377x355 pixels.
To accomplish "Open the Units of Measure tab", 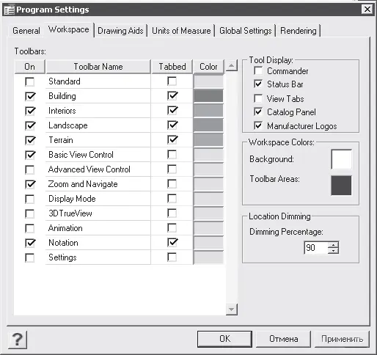I will [181, 31].
